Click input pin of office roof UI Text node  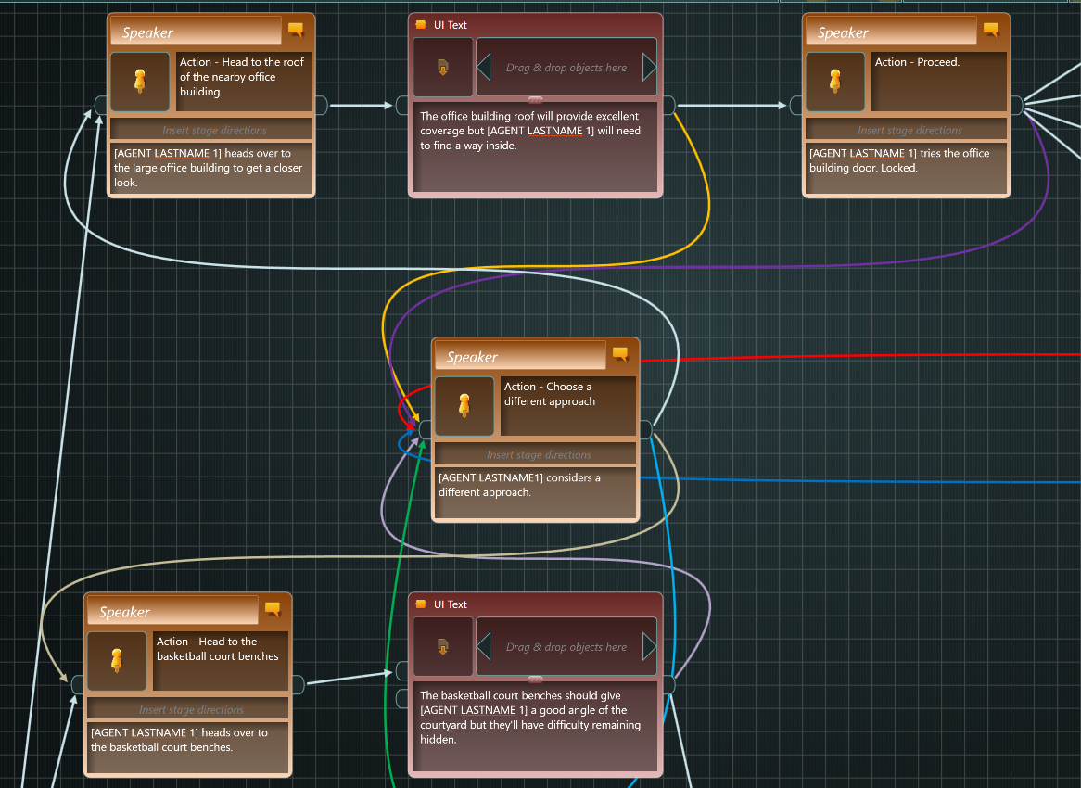402,106
